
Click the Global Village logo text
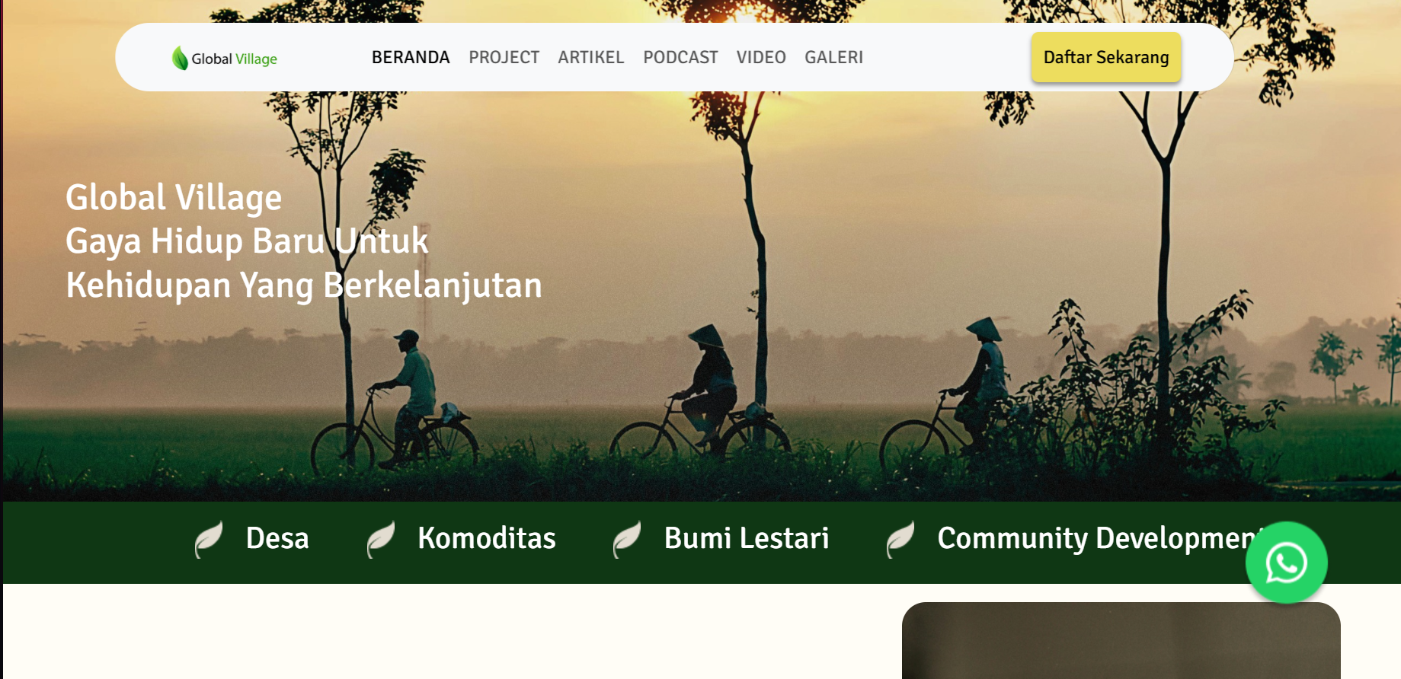tap(234, 59)
